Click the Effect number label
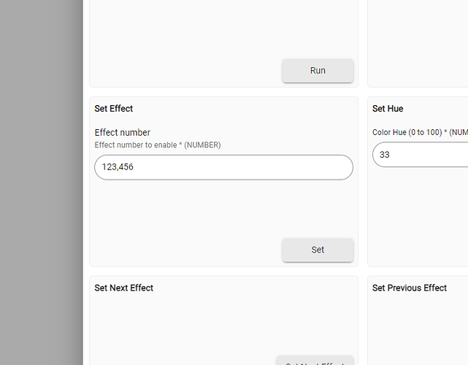468x365 pixels. pos(123,133)
